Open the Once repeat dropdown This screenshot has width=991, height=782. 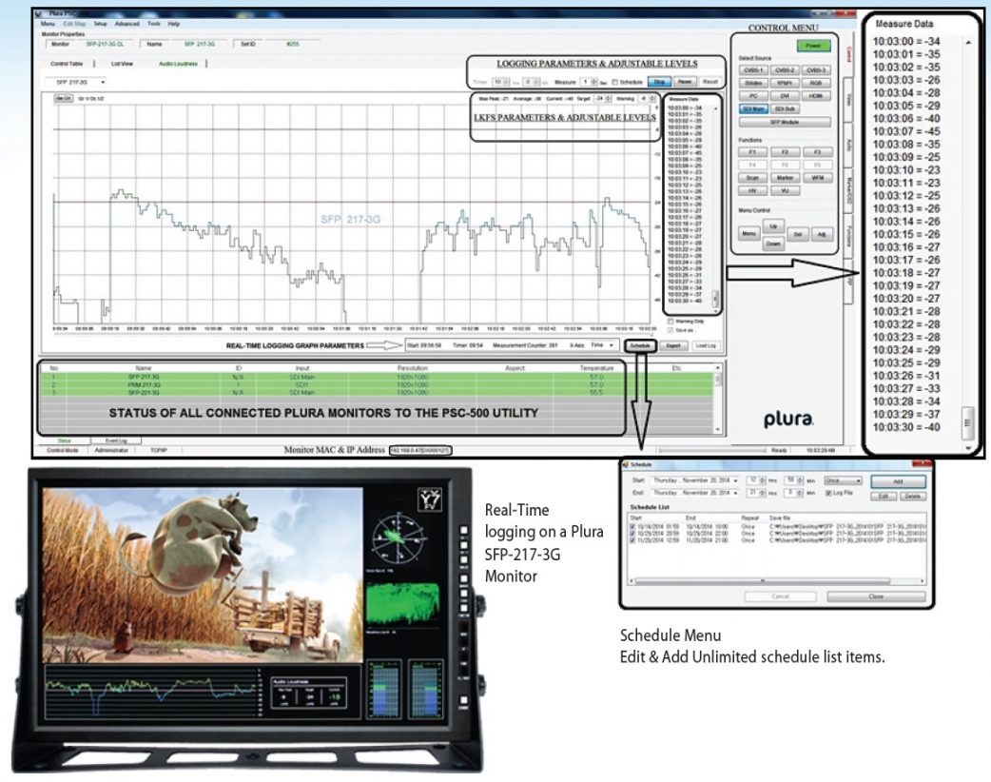(844, 480)
